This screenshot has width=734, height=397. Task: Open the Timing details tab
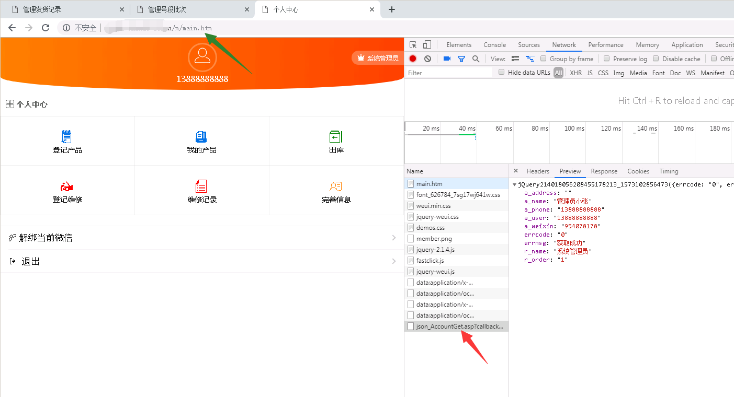coord(669,171)
